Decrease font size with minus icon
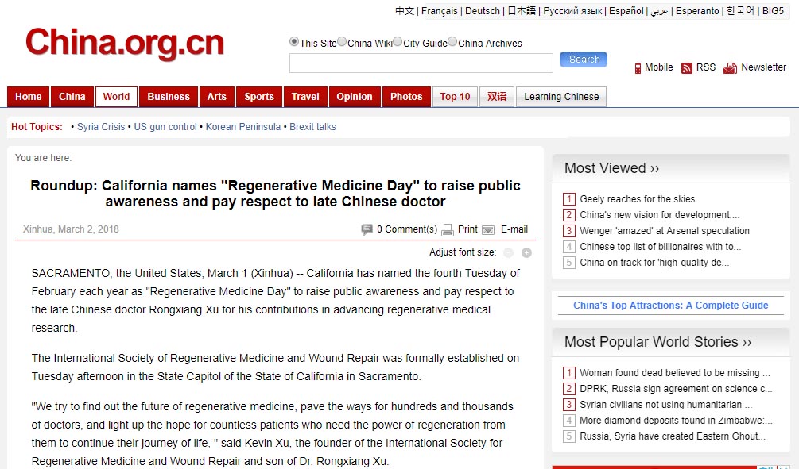This screenshot has width=799, height=469. tap(509, 252)
